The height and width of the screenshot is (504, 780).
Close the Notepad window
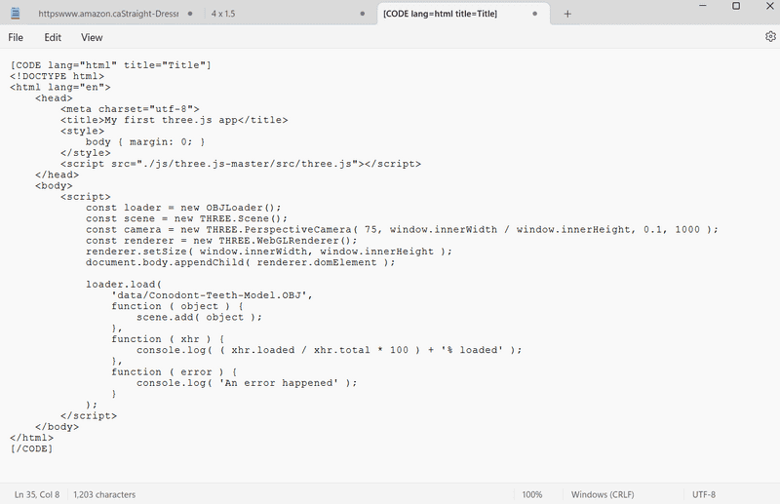pos(769,6)
